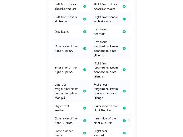183x137 pixels.
Task: Click the check icon for Left front shock absorber mount
Action: [x=85, y=7]
